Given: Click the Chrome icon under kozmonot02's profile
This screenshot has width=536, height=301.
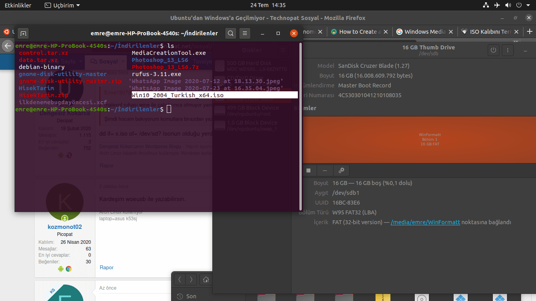Looking at the screenshot, I should click(69, 269).
